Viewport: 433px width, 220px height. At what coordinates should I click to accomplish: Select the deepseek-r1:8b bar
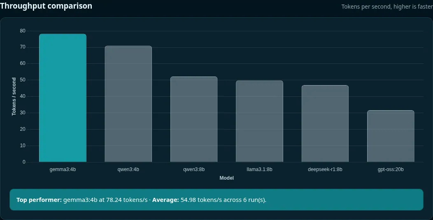click(x=325, y=123)
